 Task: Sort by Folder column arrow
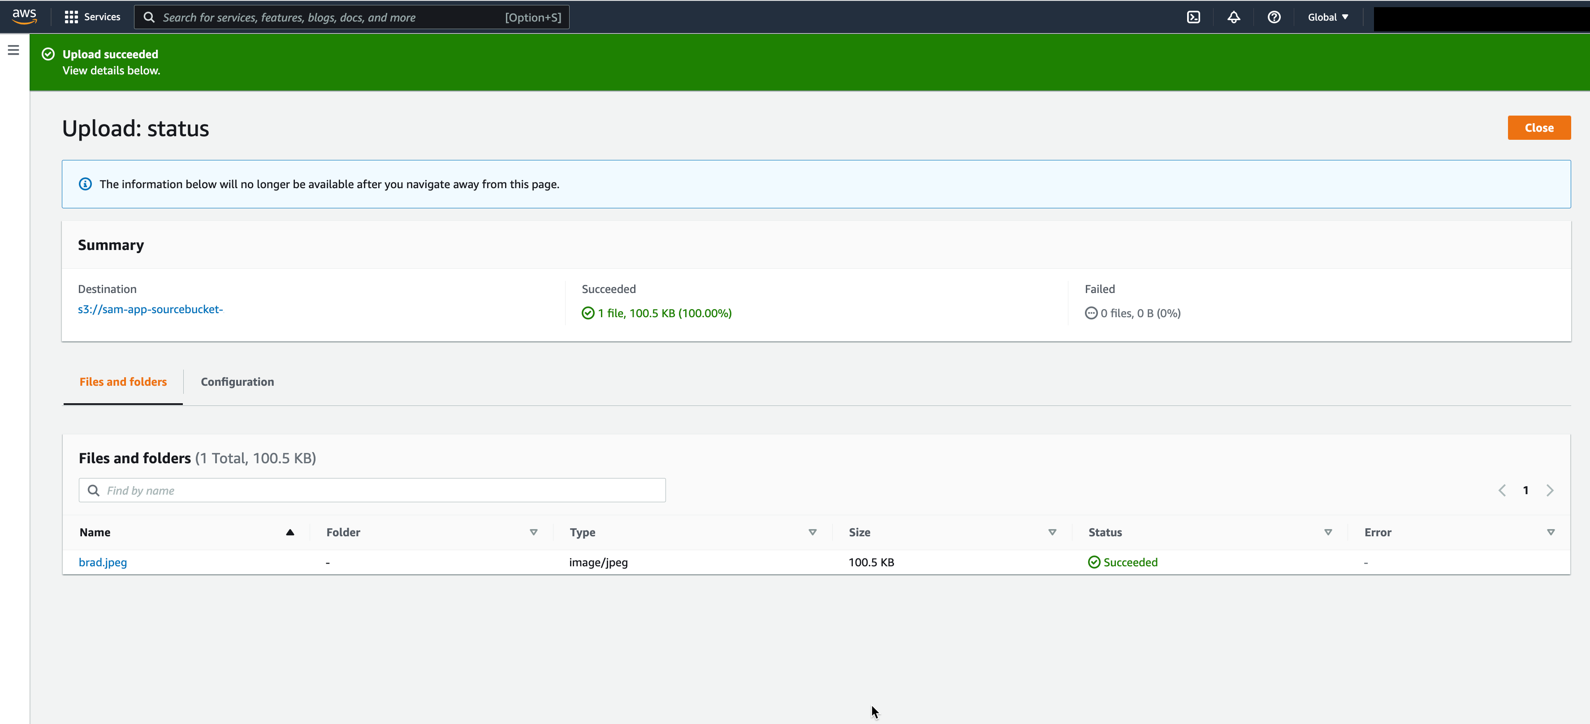point(533,532)
